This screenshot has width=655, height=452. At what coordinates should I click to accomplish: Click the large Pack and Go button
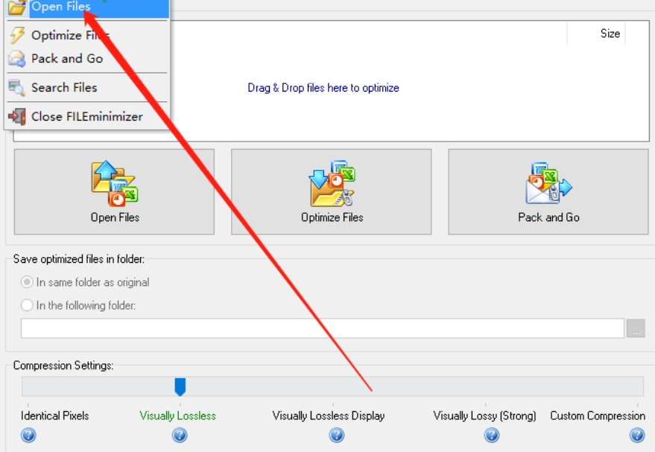(x=548, y=191)
